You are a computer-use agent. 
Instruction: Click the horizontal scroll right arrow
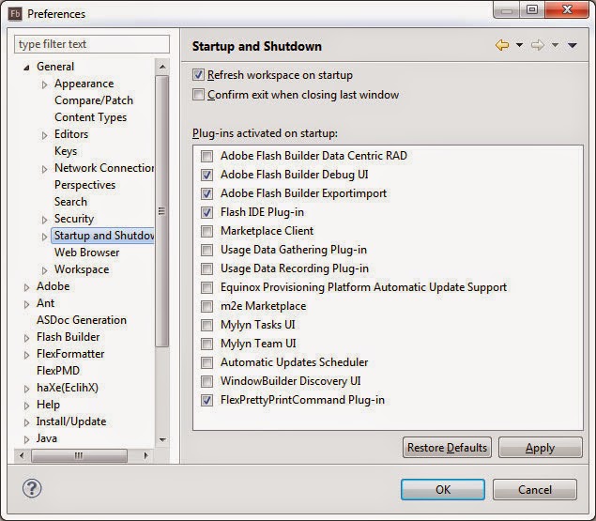pos(146,455)
